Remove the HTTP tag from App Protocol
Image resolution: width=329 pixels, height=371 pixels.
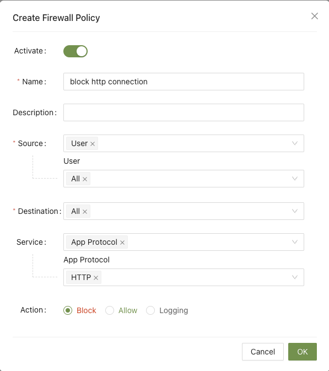point(95,278)
